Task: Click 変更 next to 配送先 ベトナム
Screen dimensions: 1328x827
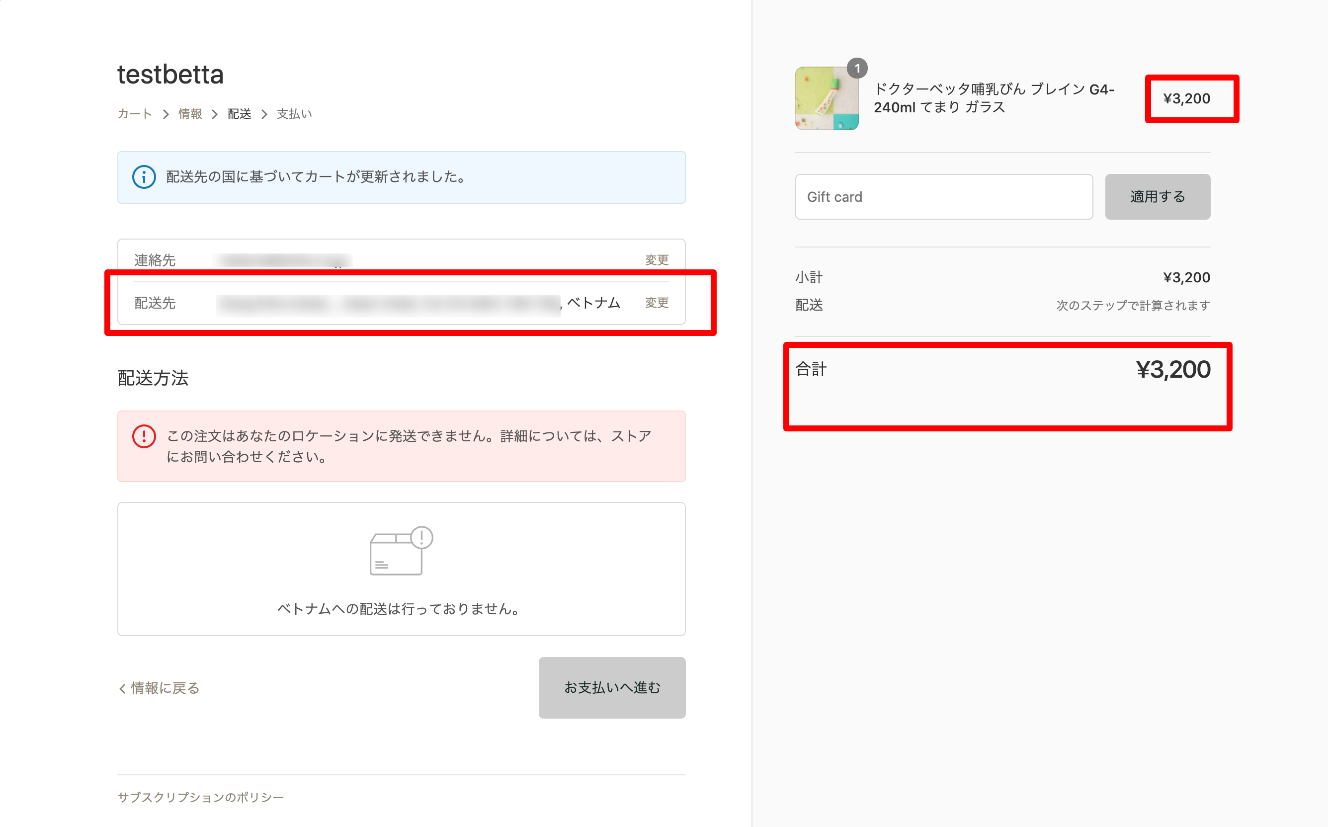Action: pyautogui.click(x=657, y=303)
